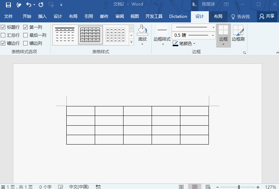Click the first cell in the table
The height and width of the screenshot is (189, 279).
[x=81, y=111]
